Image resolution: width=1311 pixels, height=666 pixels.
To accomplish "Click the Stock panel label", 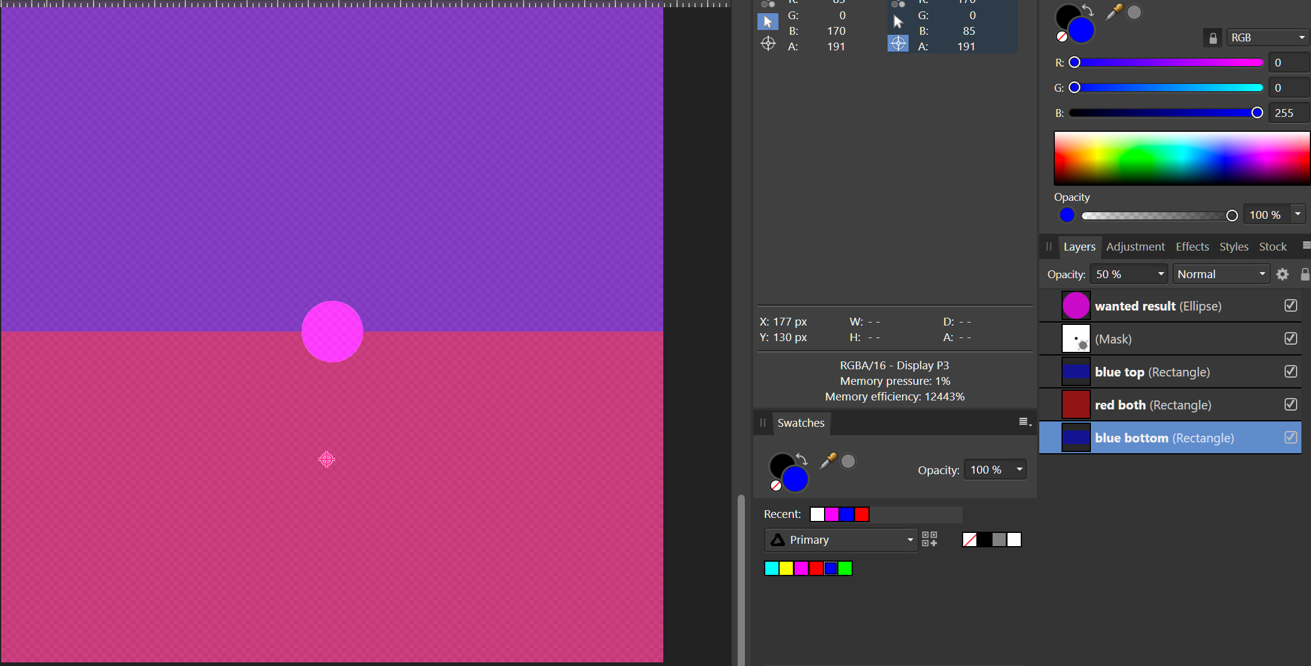I will click(1272, 246).
